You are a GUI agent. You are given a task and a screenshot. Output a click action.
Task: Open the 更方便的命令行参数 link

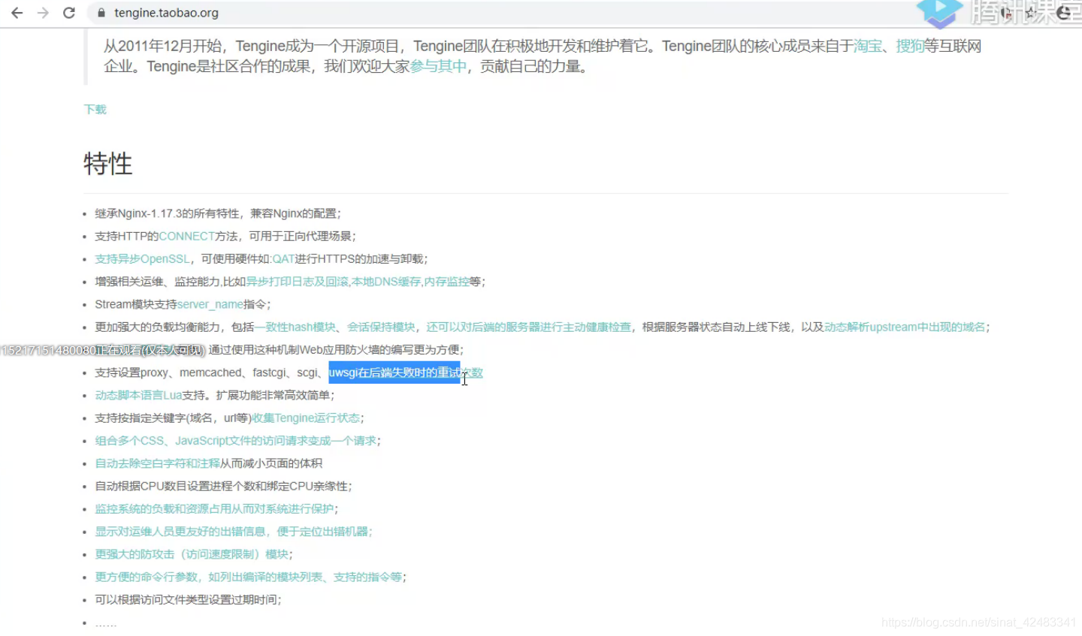click(x=248, y=577)
